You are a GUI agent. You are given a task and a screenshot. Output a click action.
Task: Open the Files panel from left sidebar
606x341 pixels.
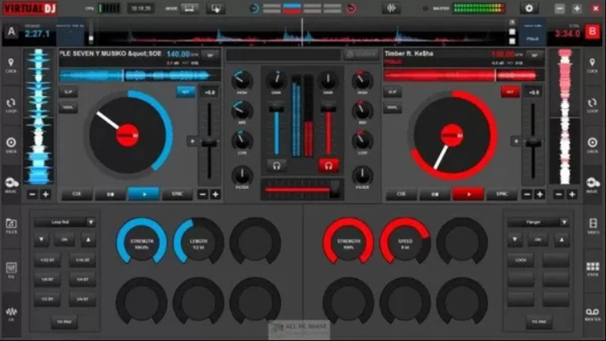11,226
